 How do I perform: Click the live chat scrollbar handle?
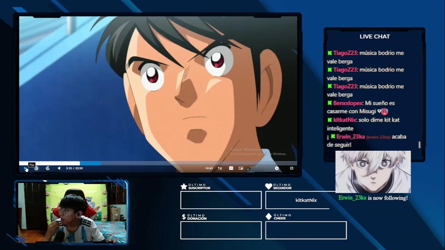pyautogui.click(x=419, y=145)
